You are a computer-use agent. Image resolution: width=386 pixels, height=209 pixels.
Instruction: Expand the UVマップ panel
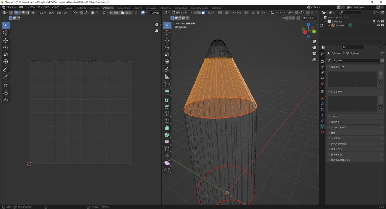[336, 116]
